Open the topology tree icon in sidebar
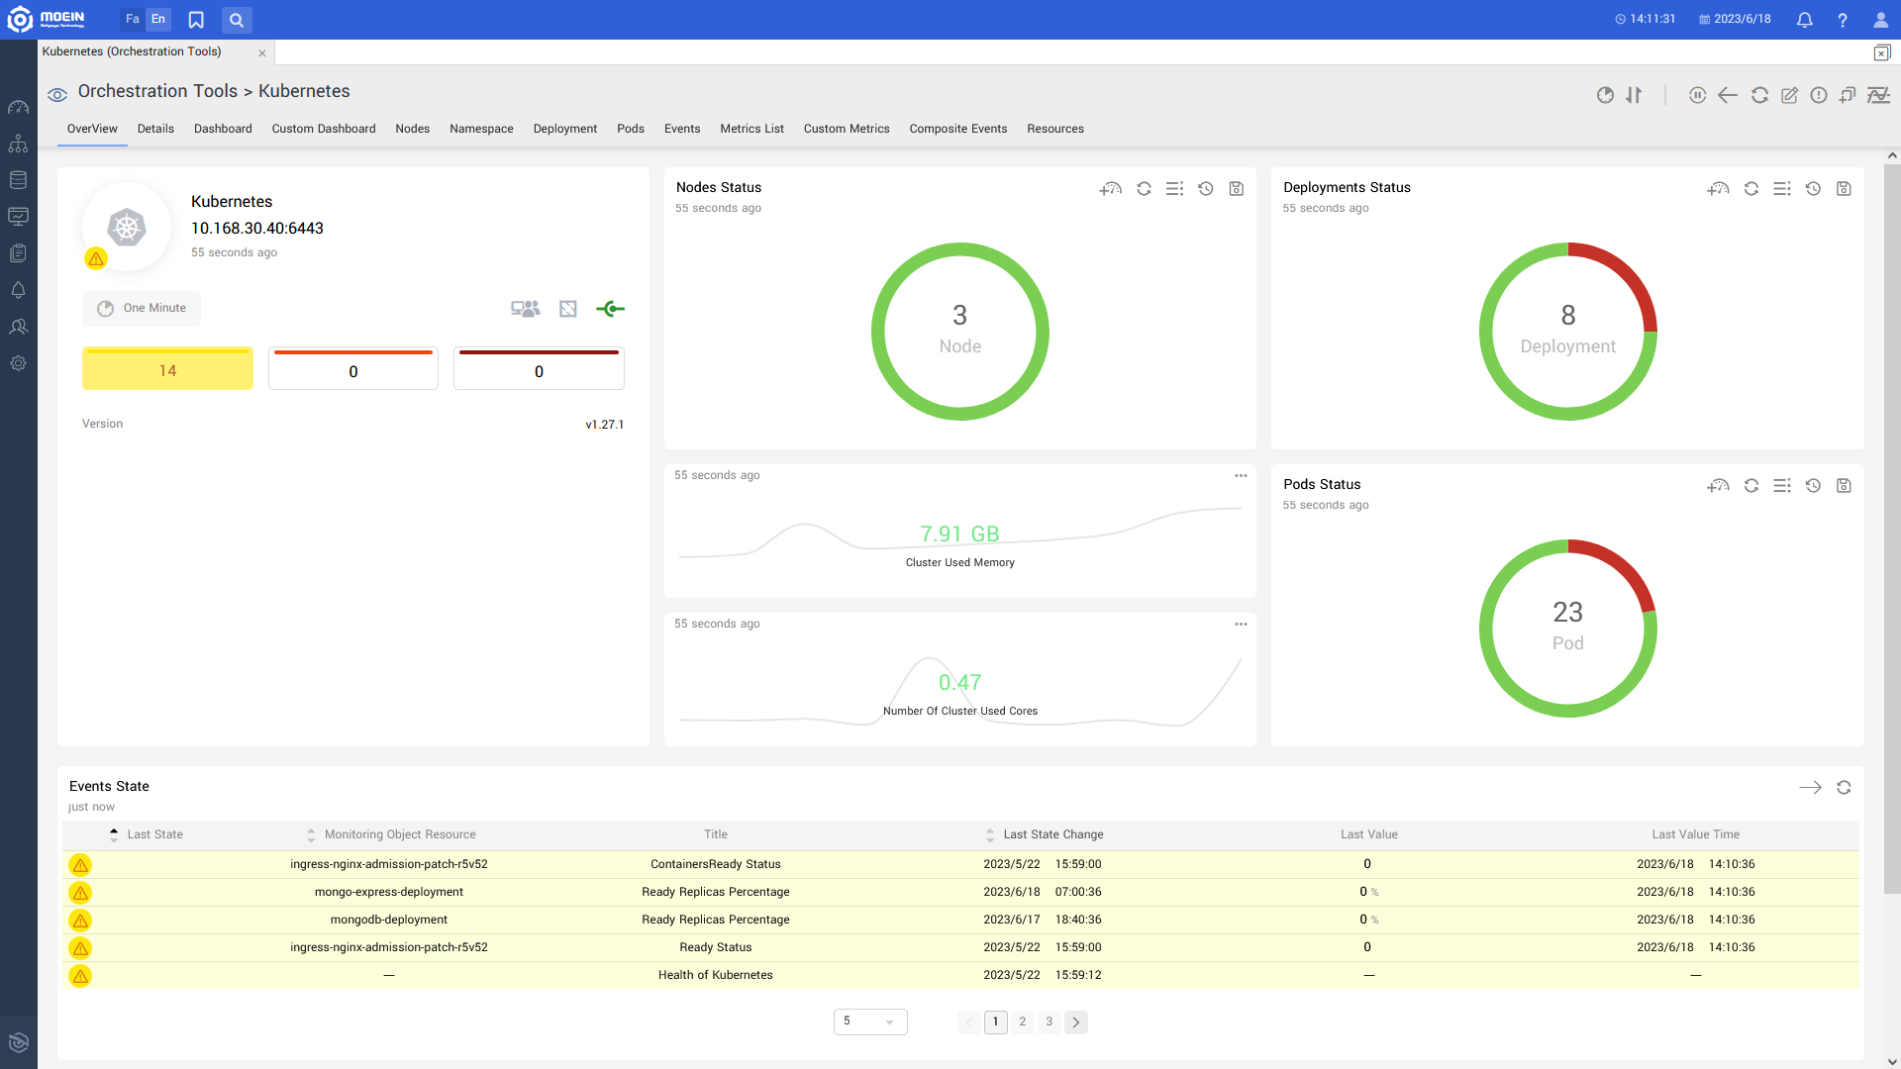Viewport: 1901px width, 1069px height. 18,144
